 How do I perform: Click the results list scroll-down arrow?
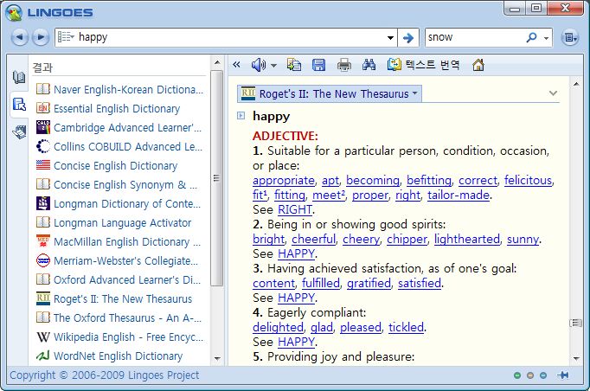coord(217,358)
